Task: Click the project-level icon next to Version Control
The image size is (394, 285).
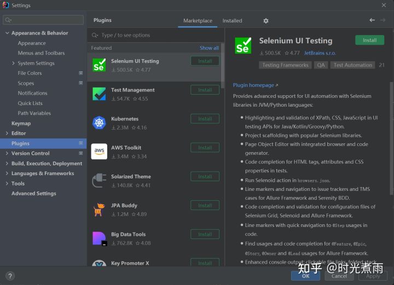Action: coord(80,153)
